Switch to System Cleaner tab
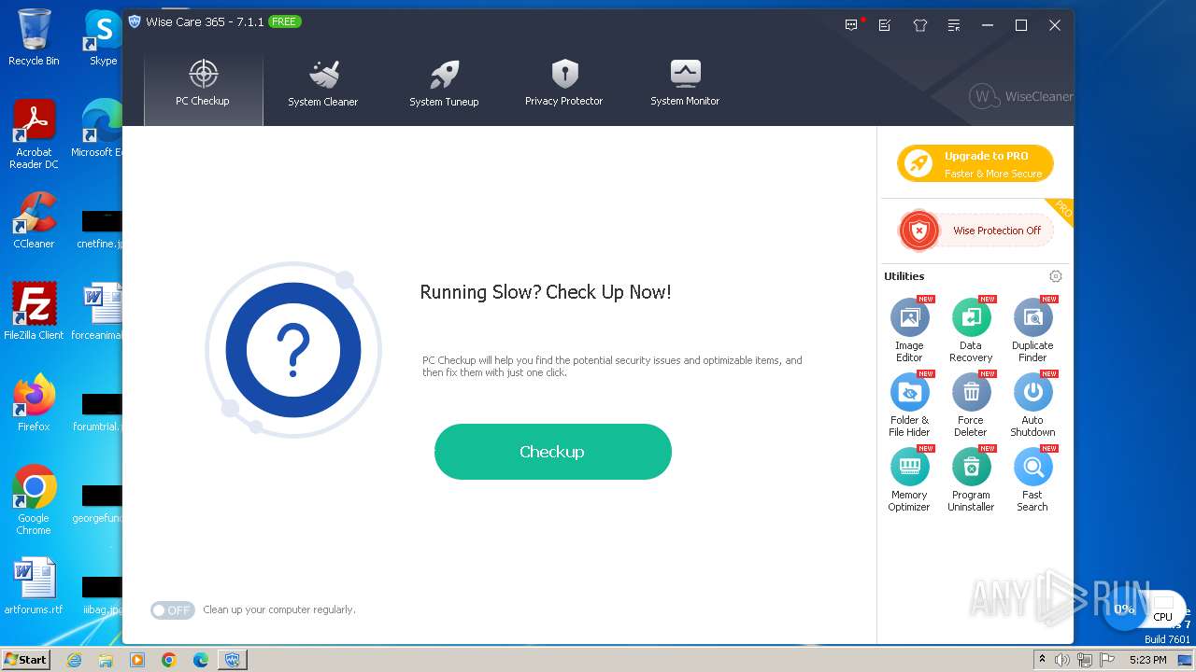Viewport: 1196px width, 672px height. click(x=323, y=84)
